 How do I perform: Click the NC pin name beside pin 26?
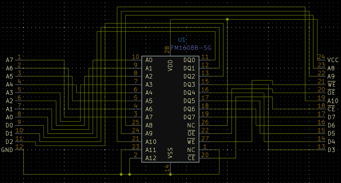tap(191, 125)
